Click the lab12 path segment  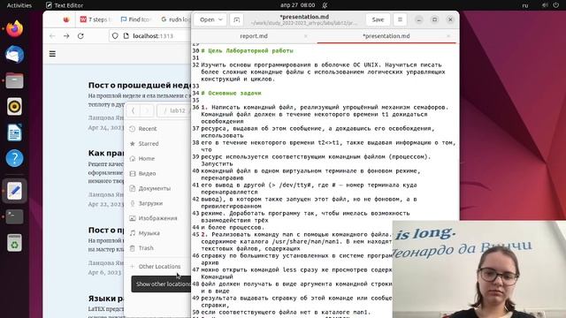(x=177, y=110)
